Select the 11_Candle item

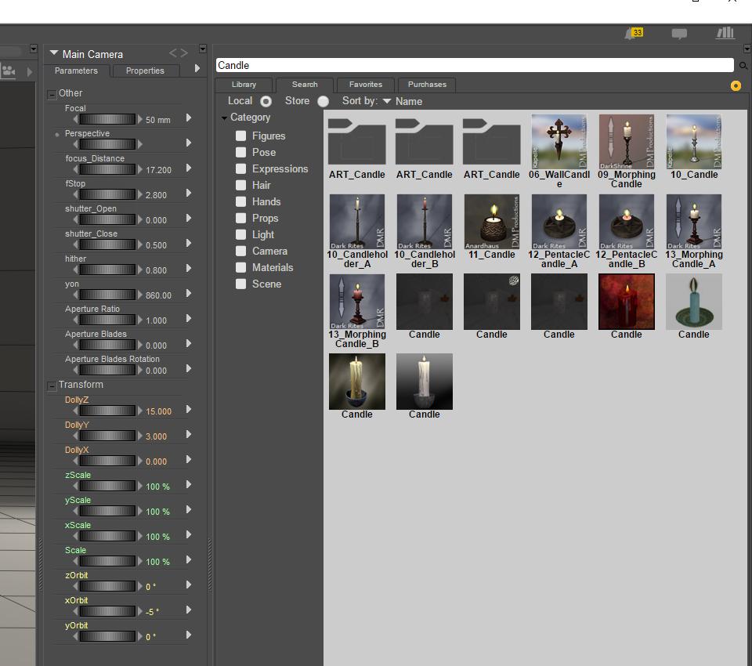pyautogui.click(x=492, y=222)
